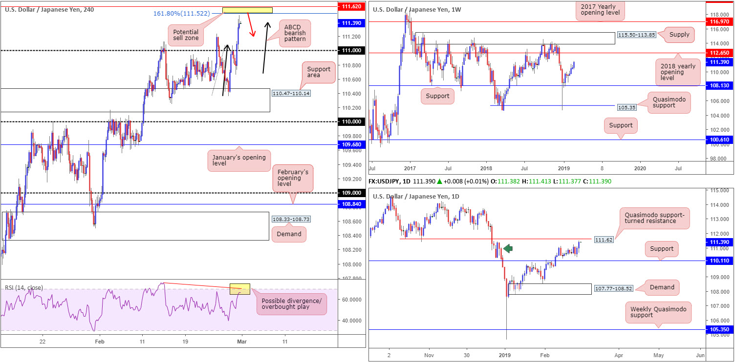Click the 'Support' callout near 2017 on weekly chart
Image resolution: width=735 pixels, height=363 pixels.
tap(438, 96)
